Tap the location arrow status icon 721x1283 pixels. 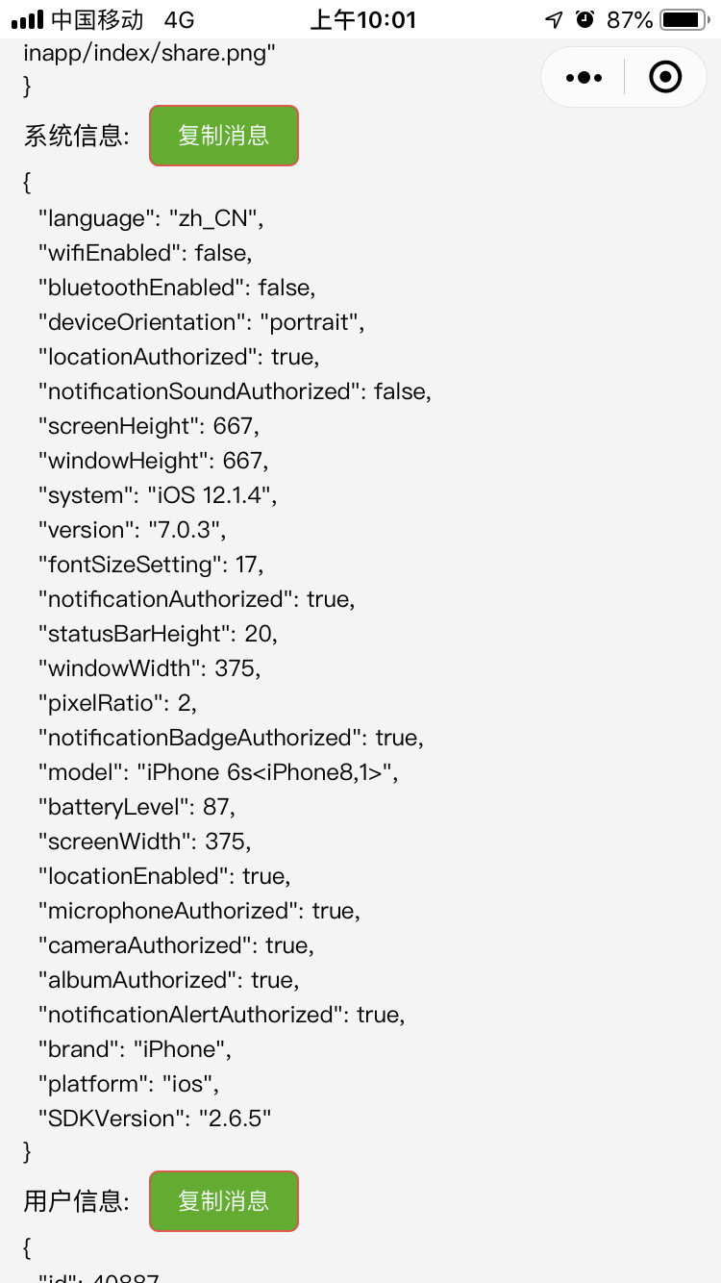(x=553, y=19)
